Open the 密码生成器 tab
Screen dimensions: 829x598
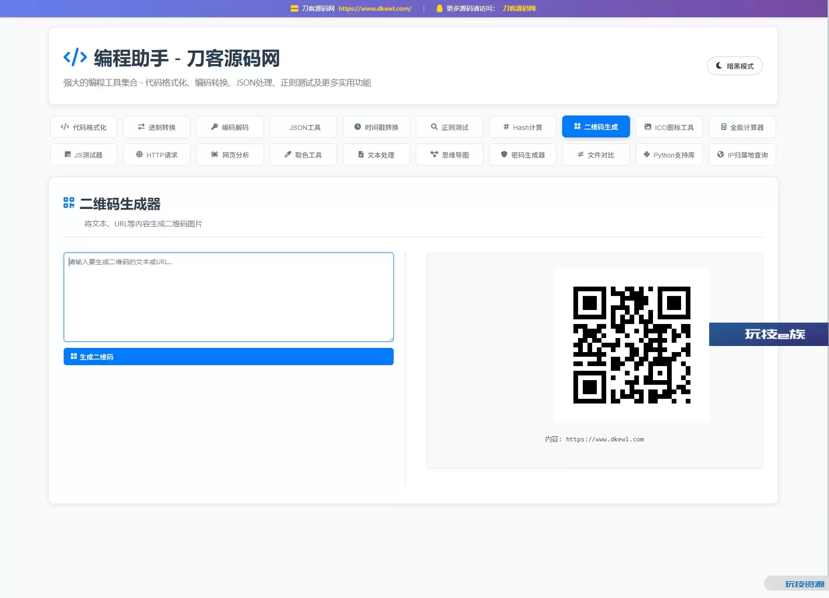[x=522, y=155]
